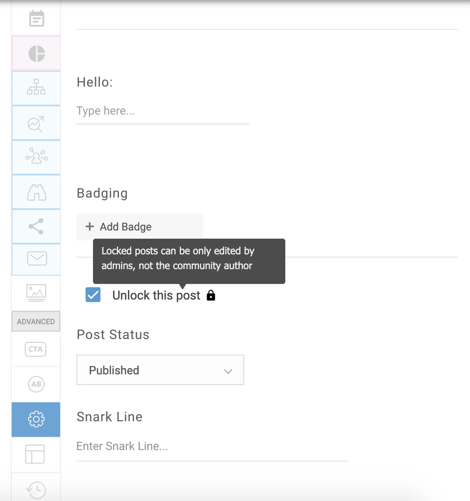Open the envelope email sidebar icon
The width and height of the screenshot is (470, 501).
pos(36,259)
